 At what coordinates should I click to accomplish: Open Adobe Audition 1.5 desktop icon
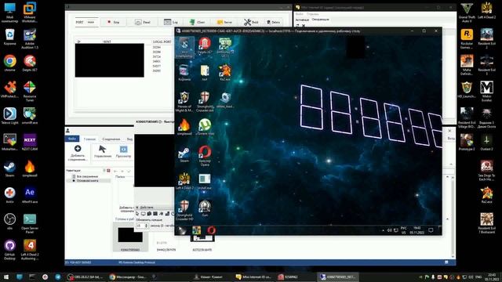(x=30, y=39)
